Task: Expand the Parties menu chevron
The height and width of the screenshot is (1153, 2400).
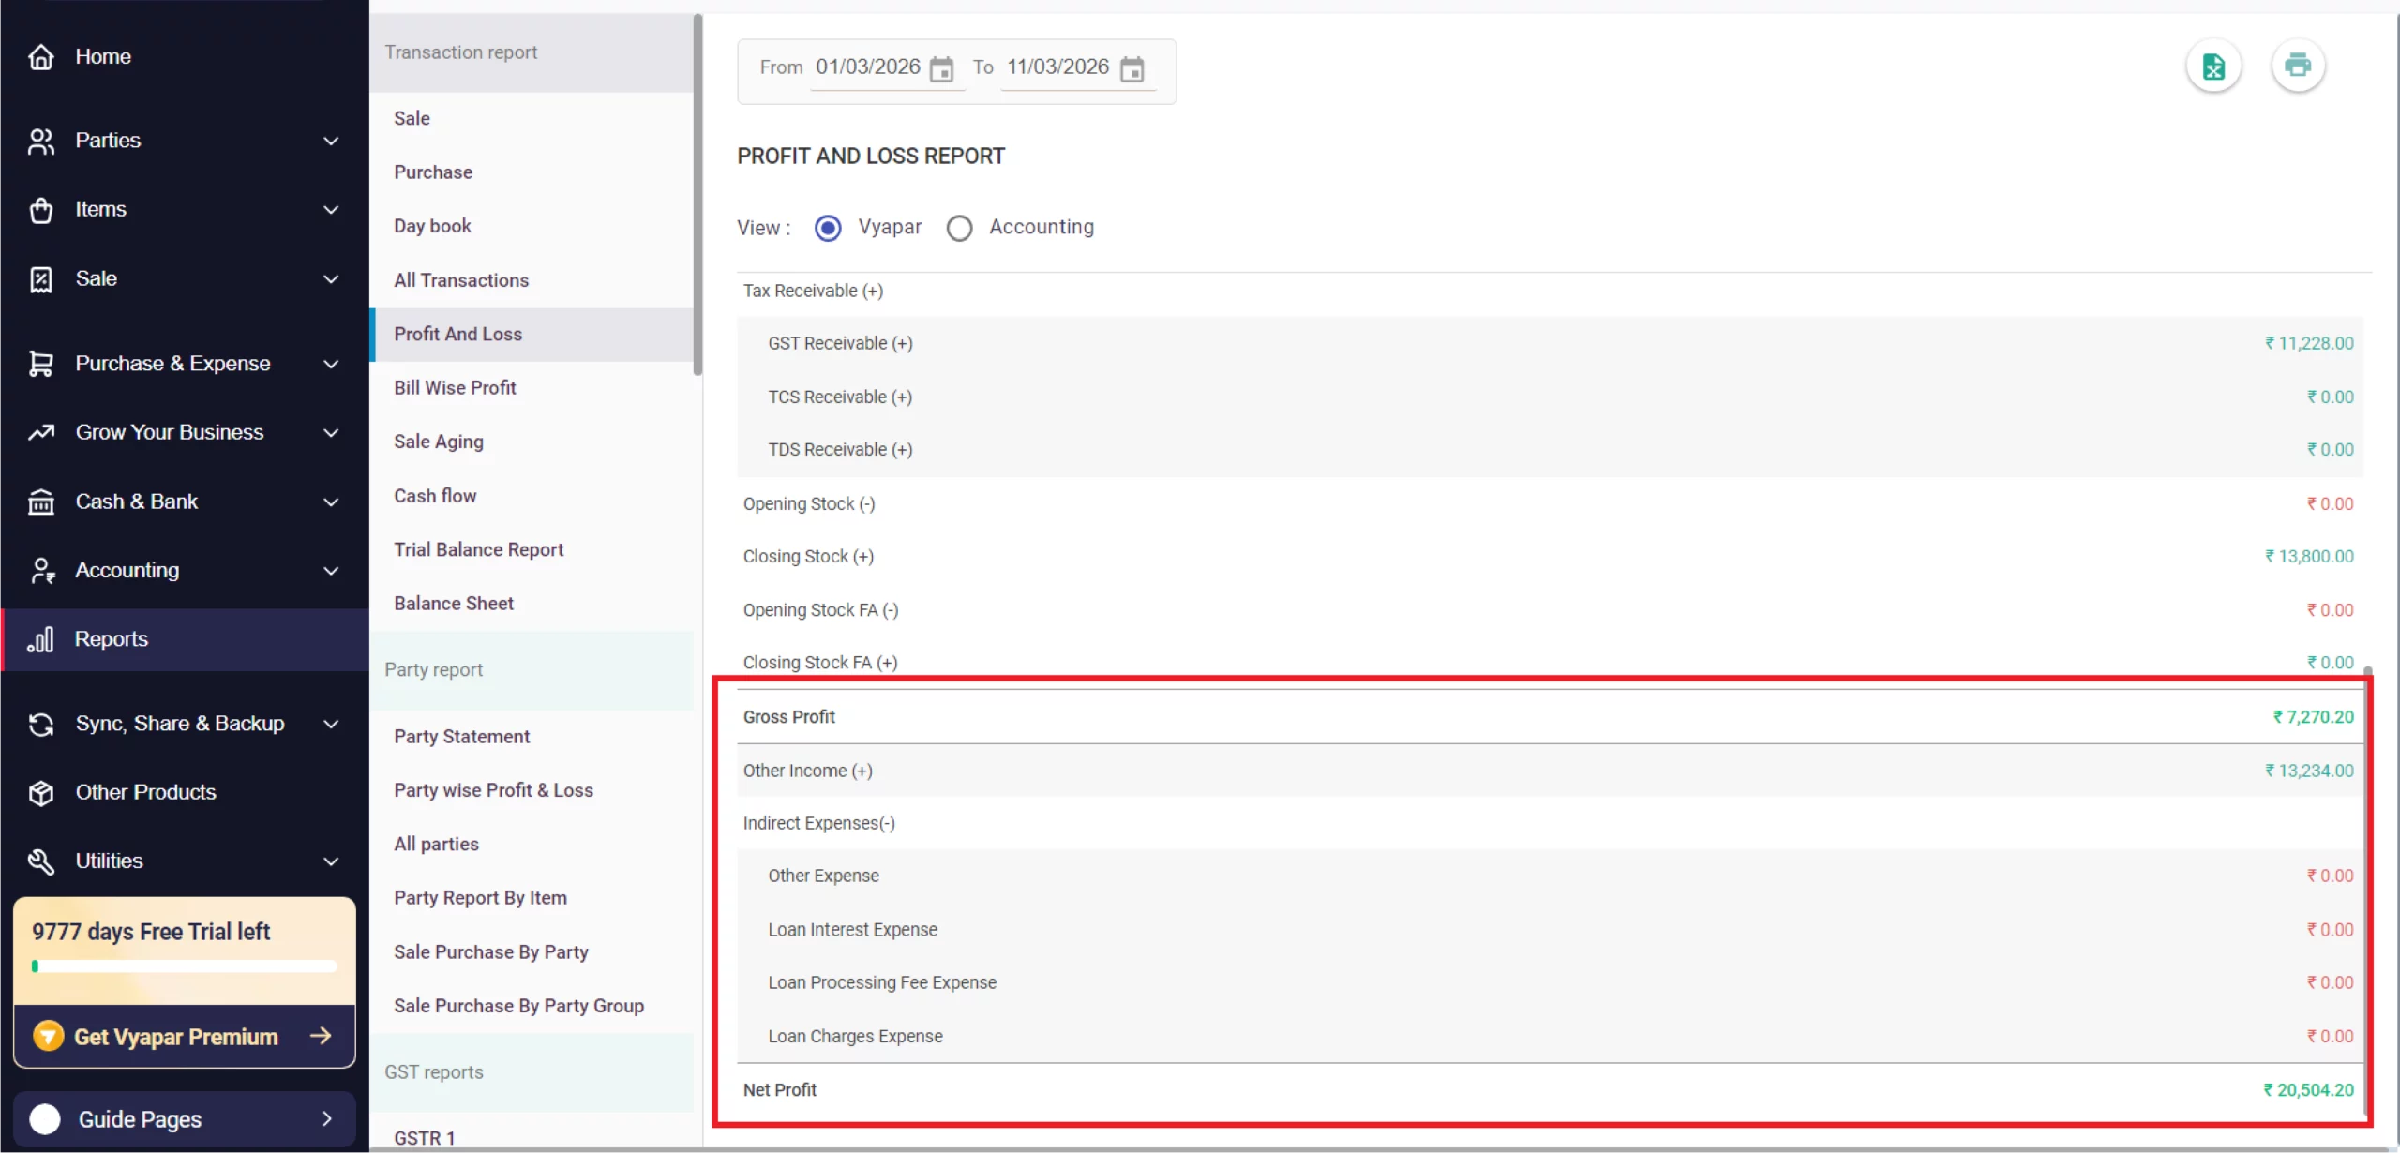Action: [331, 141]
